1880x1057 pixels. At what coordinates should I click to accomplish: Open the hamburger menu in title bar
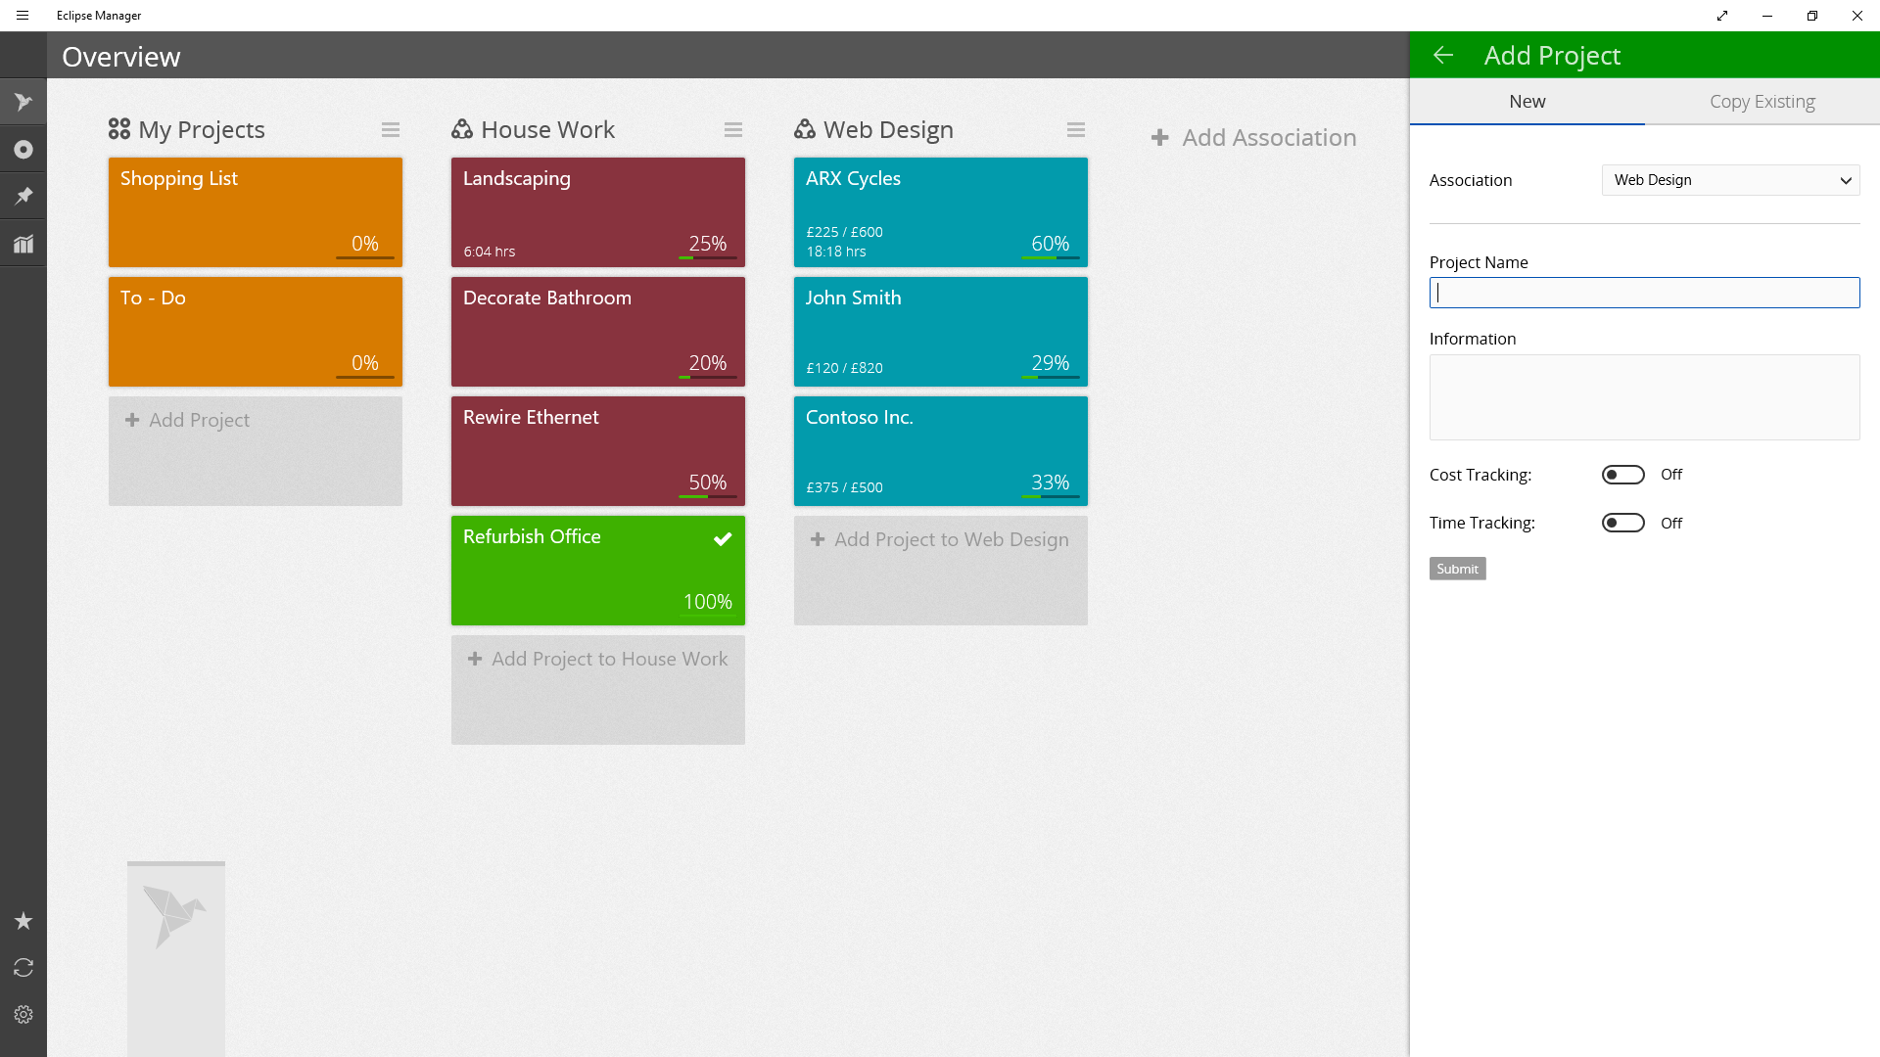pyautogui.click(x=23, y=16)
